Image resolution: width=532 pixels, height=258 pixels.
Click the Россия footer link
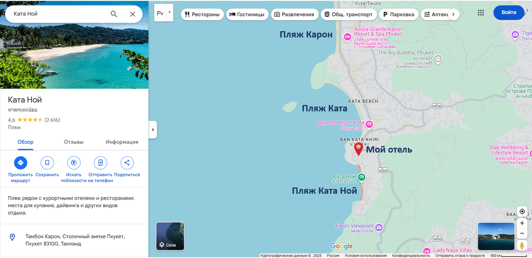click(333, 256)
